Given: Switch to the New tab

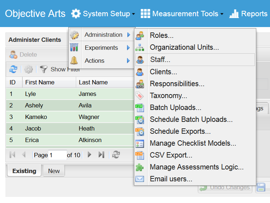Looking at the screenshot, I should click(x=54, y=171).
